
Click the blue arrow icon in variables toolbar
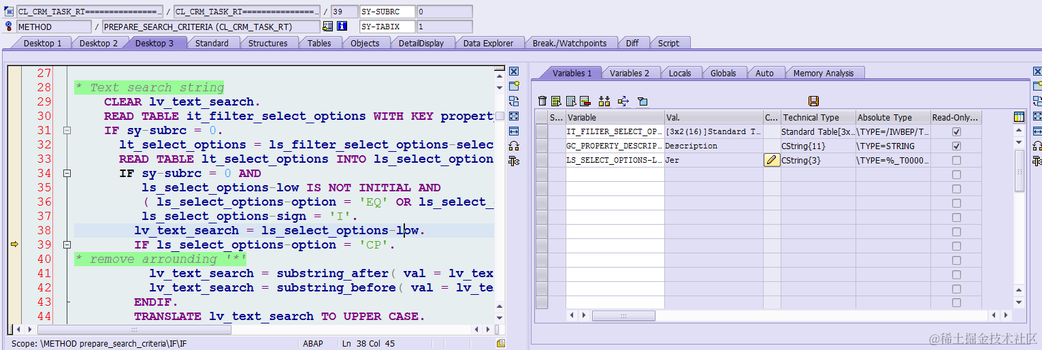coord(623,101)
